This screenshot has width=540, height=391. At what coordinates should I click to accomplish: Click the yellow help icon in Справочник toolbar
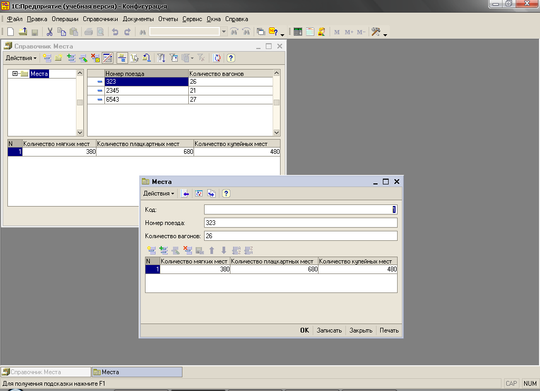[230, 58]
